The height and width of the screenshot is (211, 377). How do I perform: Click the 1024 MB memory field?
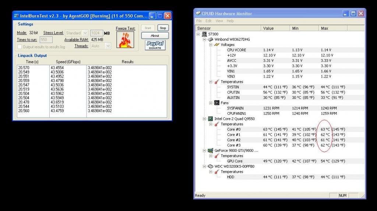tap(97, 33)
